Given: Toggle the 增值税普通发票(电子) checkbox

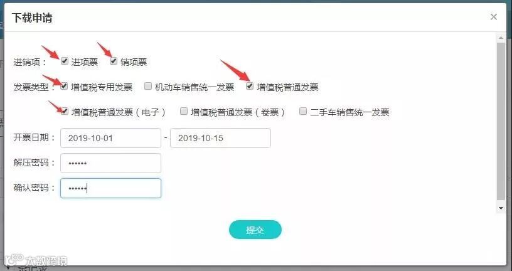Looking at the screenshot, I should coord(65,111).
